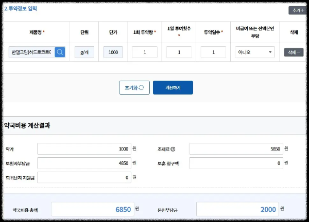This screenshot has width=309, height=222.
Task: Click the 약국비용 총액 field showing 6850
Action: (93, 209)
